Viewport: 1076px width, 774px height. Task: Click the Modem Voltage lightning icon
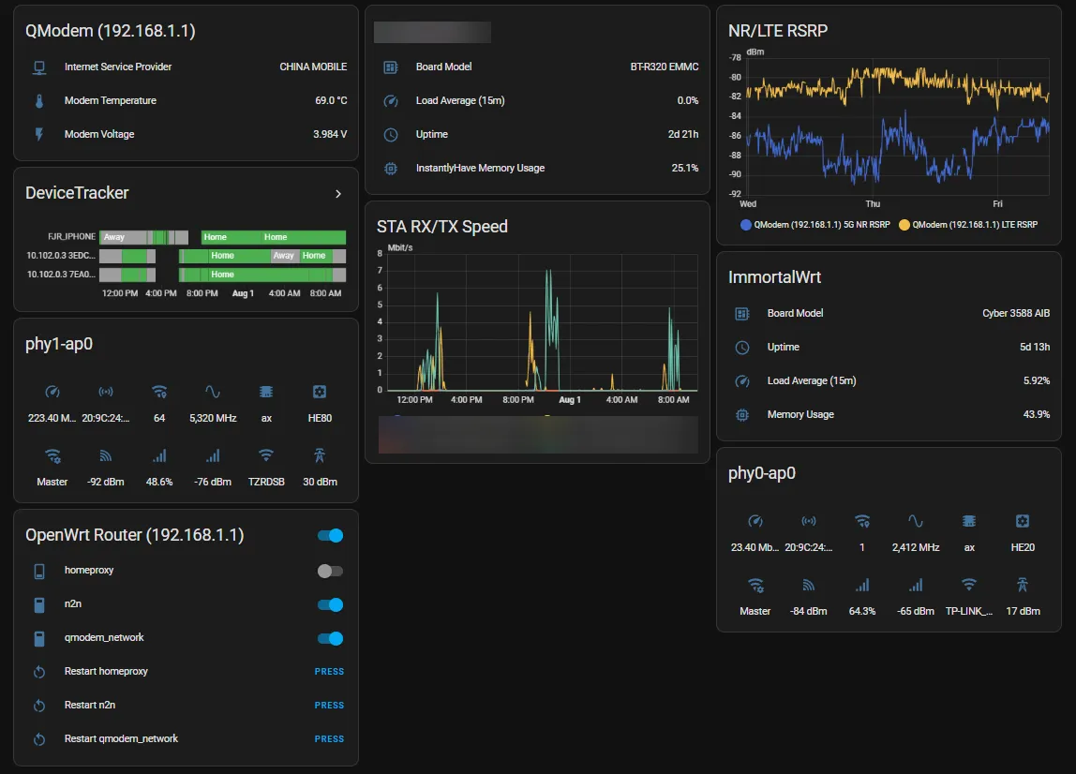[x=39, y=135]
